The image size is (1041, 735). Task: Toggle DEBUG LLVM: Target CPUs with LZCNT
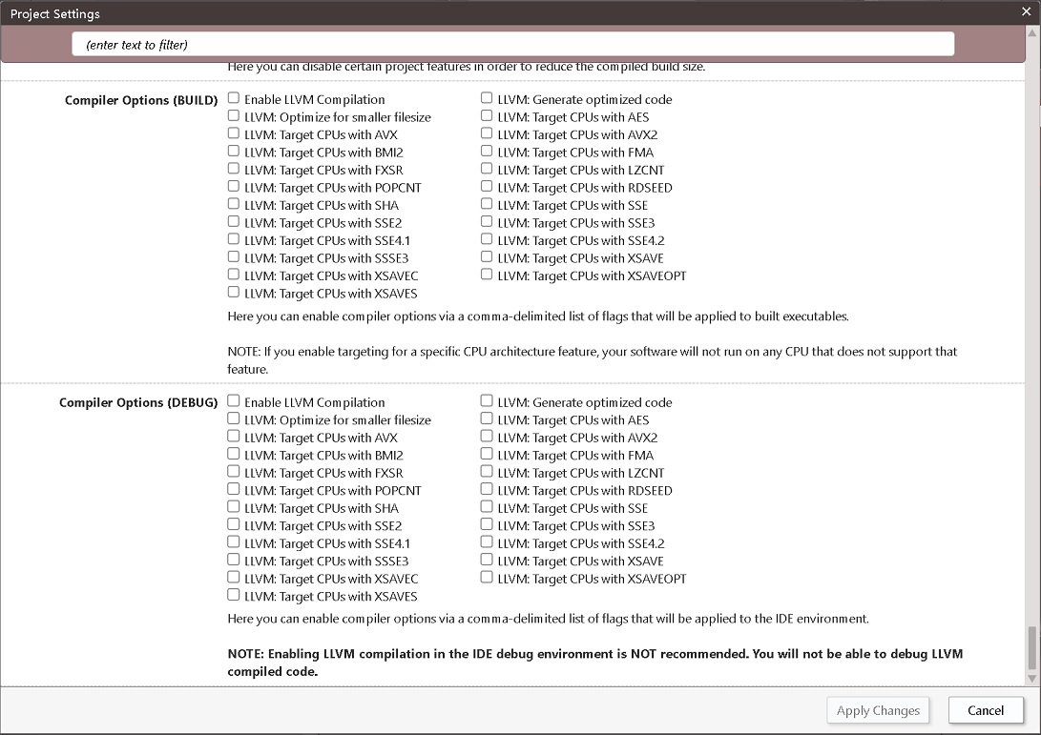coord(487,472)
